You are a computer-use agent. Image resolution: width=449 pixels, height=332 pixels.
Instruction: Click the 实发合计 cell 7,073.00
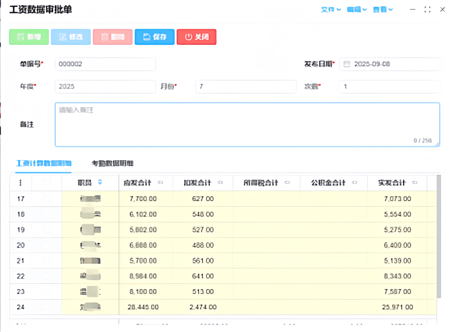397,199
